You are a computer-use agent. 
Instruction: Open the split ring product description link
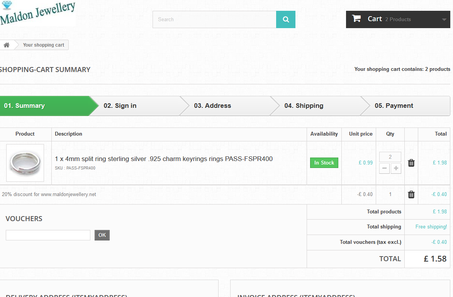point(164,159)
